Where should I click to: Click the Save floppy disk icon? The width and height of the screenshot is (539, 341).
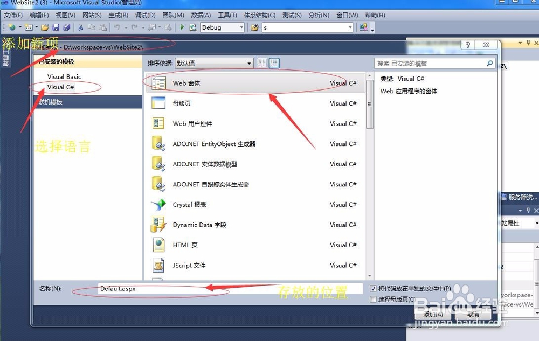[56, 27]
